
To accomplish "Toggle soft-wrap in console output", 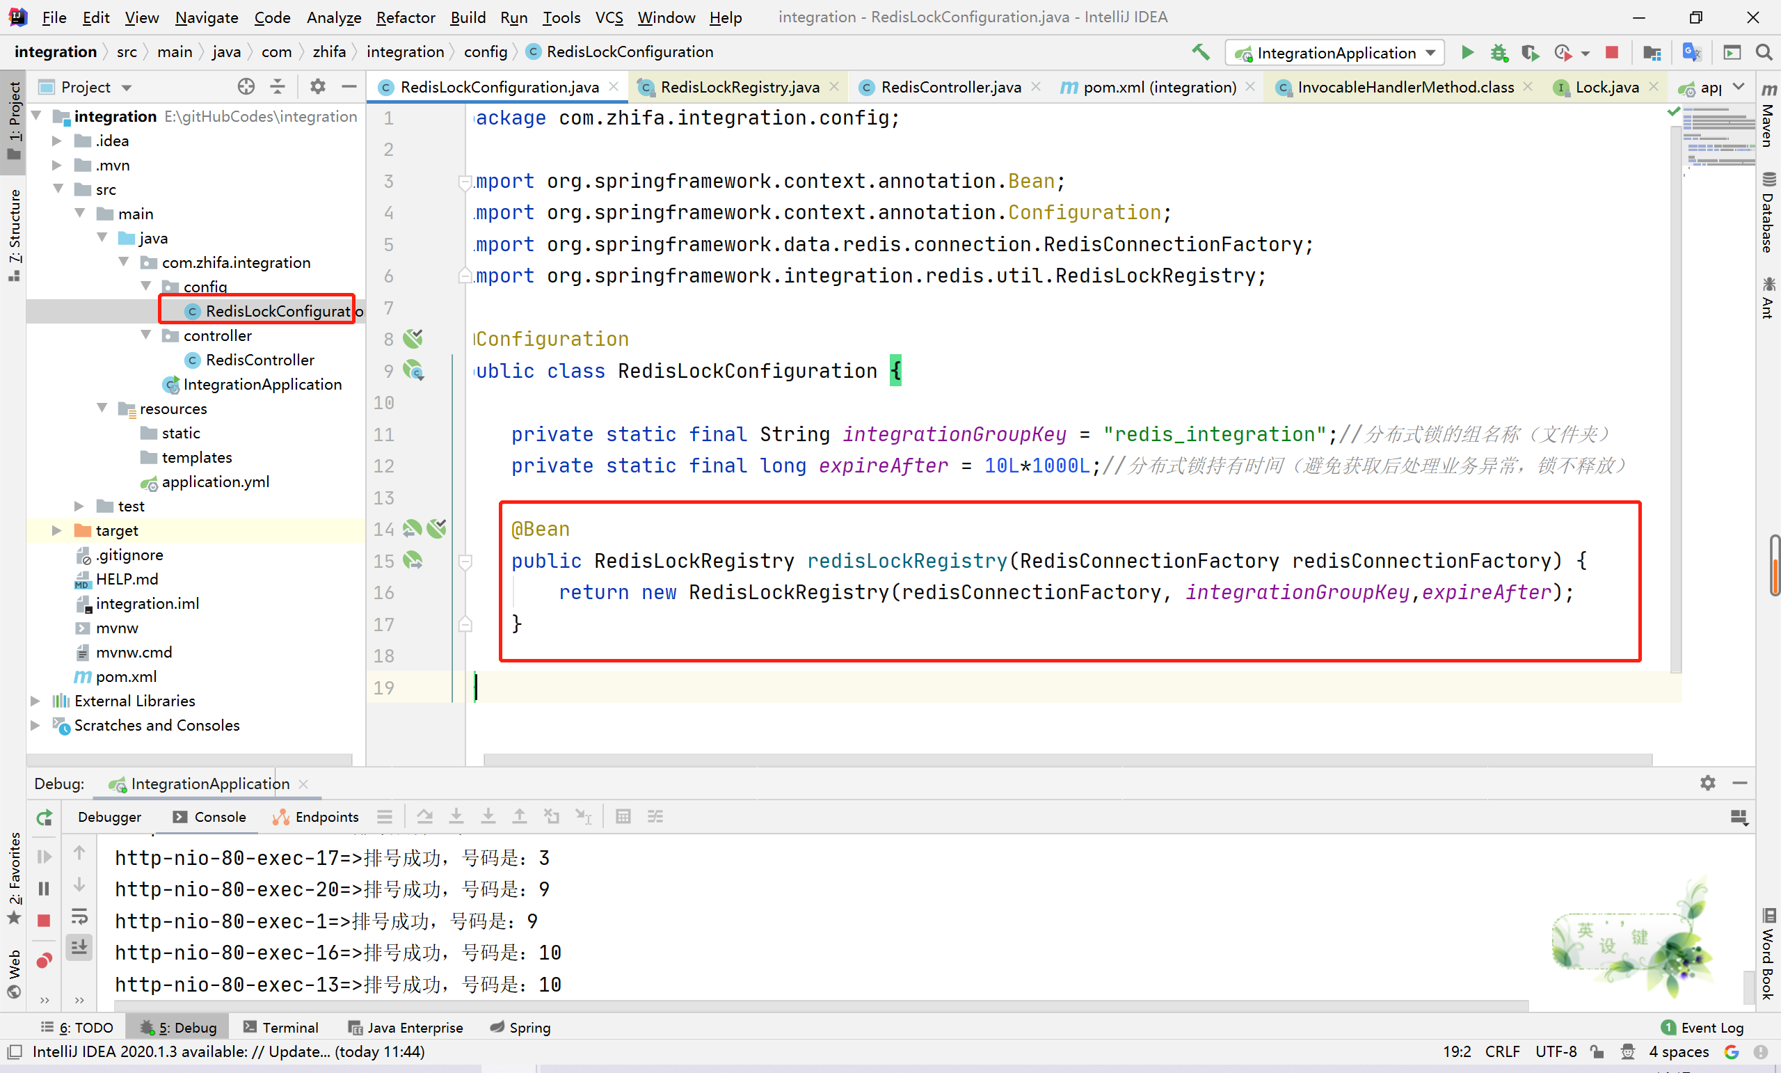I will pyautogui.click(x=79, y=917).
